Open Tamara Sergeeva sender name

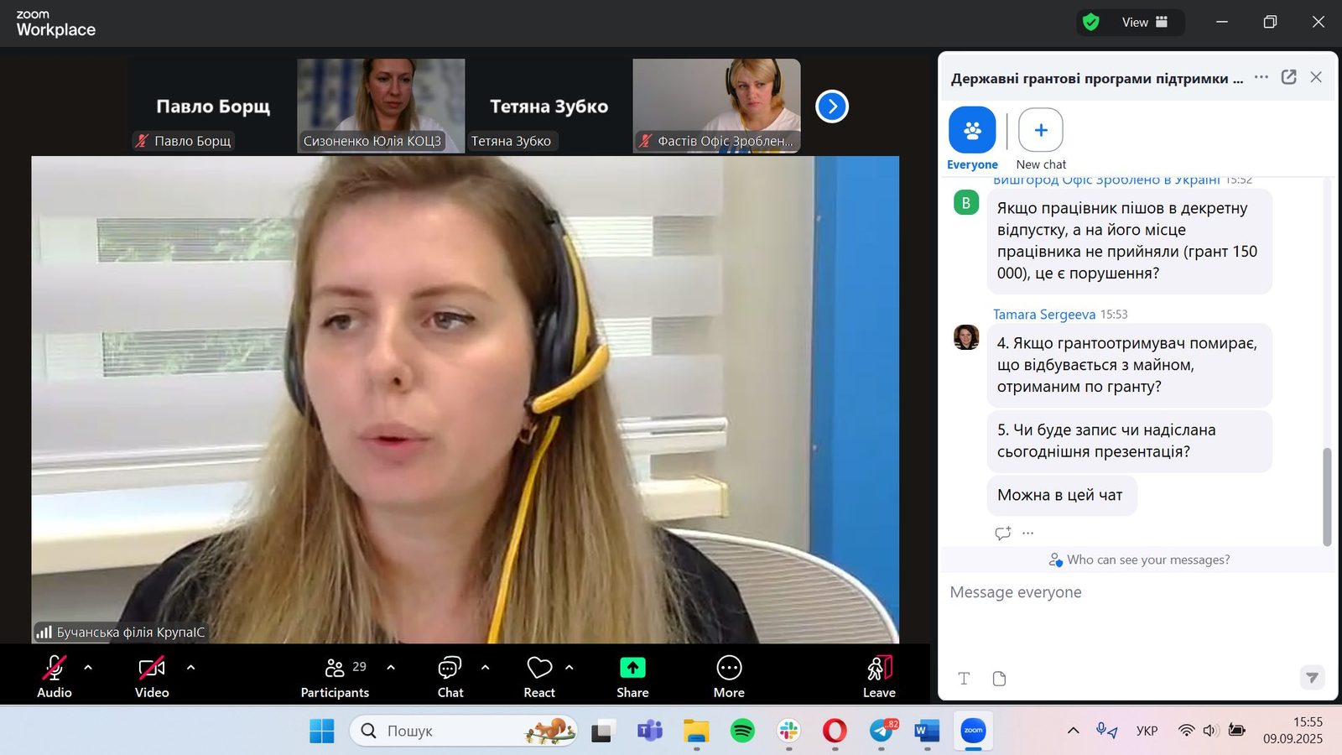click(1044, 315)
